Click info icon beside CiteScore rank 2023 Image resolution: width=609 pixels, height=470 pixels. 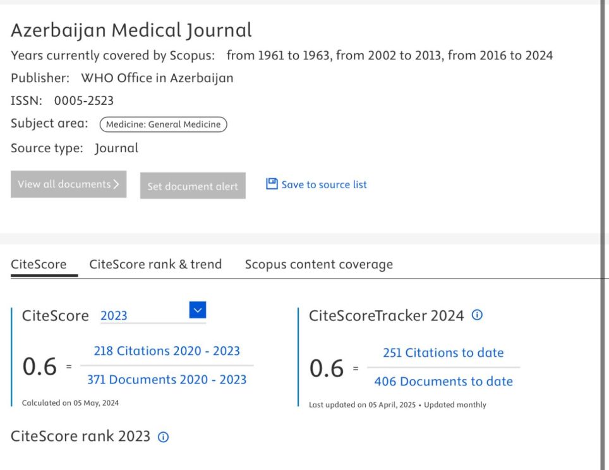[163, 437]
